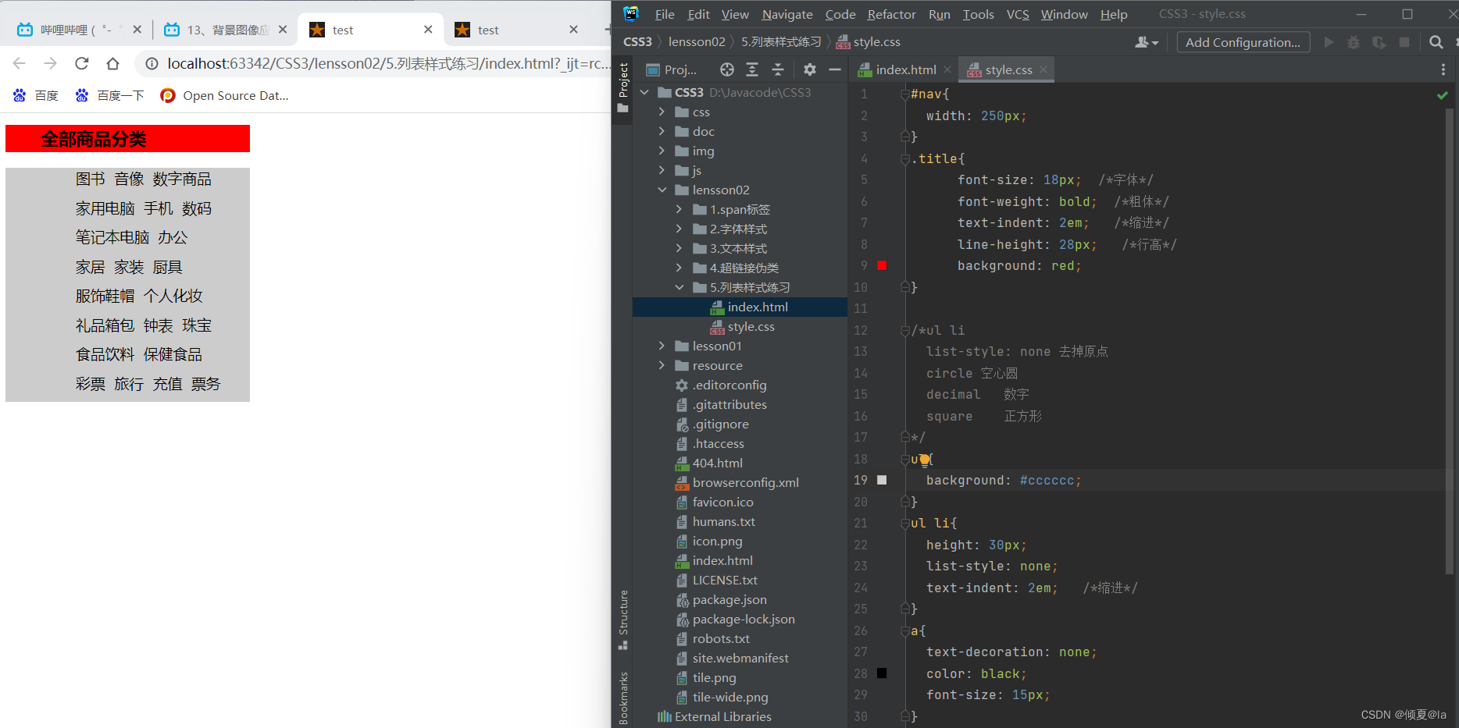
Task: Reload the page in Chrome
Action: coord(81,63)
